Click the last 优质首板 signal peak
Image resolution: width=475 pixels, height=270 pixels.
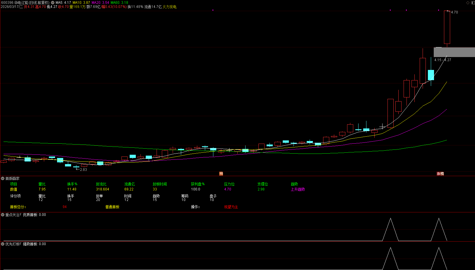pos(439,219)
